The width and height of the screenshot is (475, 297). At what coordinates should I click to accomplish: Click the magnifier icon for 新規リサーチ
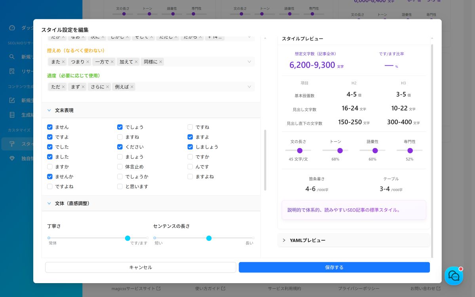(x=11, y=57)
